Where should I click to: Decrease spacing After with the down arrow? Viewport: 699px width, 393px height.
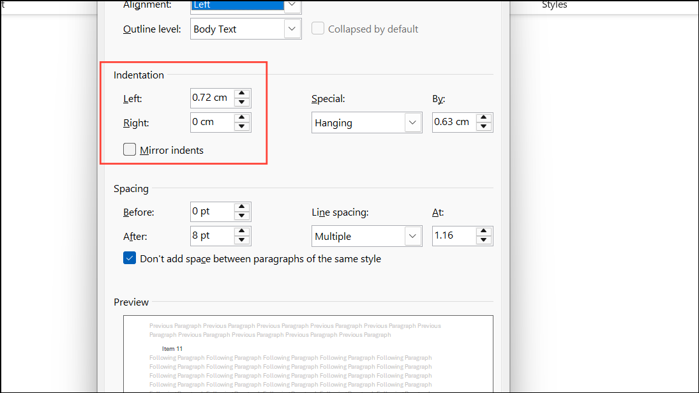coord(242,239)
